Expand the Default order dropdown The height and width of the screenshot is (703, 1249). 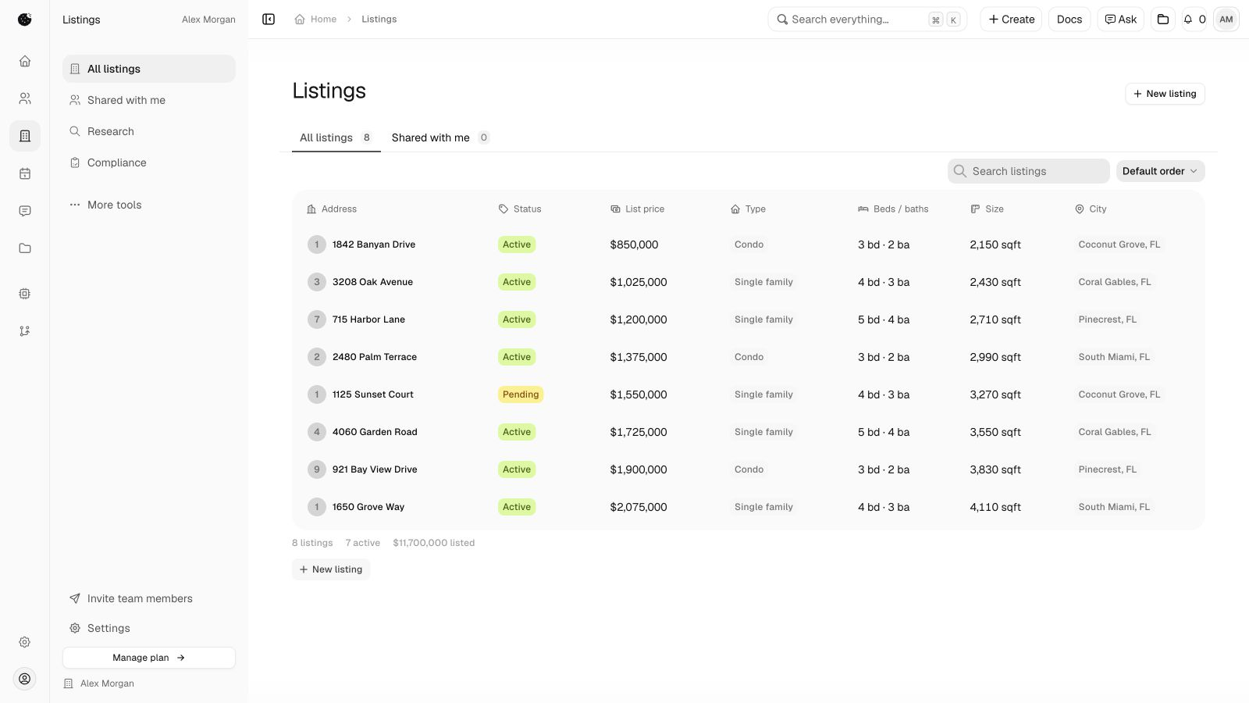[x=1160, y=171]
